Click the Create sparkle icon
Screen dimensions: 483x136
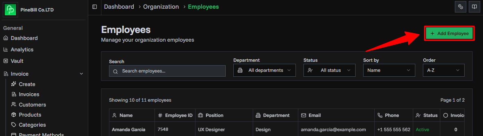coord(14,84)
